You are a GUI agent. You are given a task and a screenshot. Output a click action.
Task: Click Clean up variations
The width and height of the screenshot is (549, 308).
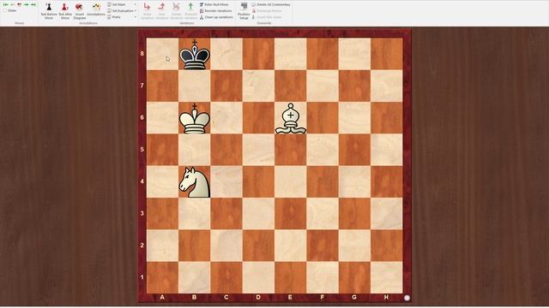tap(216, 17)
